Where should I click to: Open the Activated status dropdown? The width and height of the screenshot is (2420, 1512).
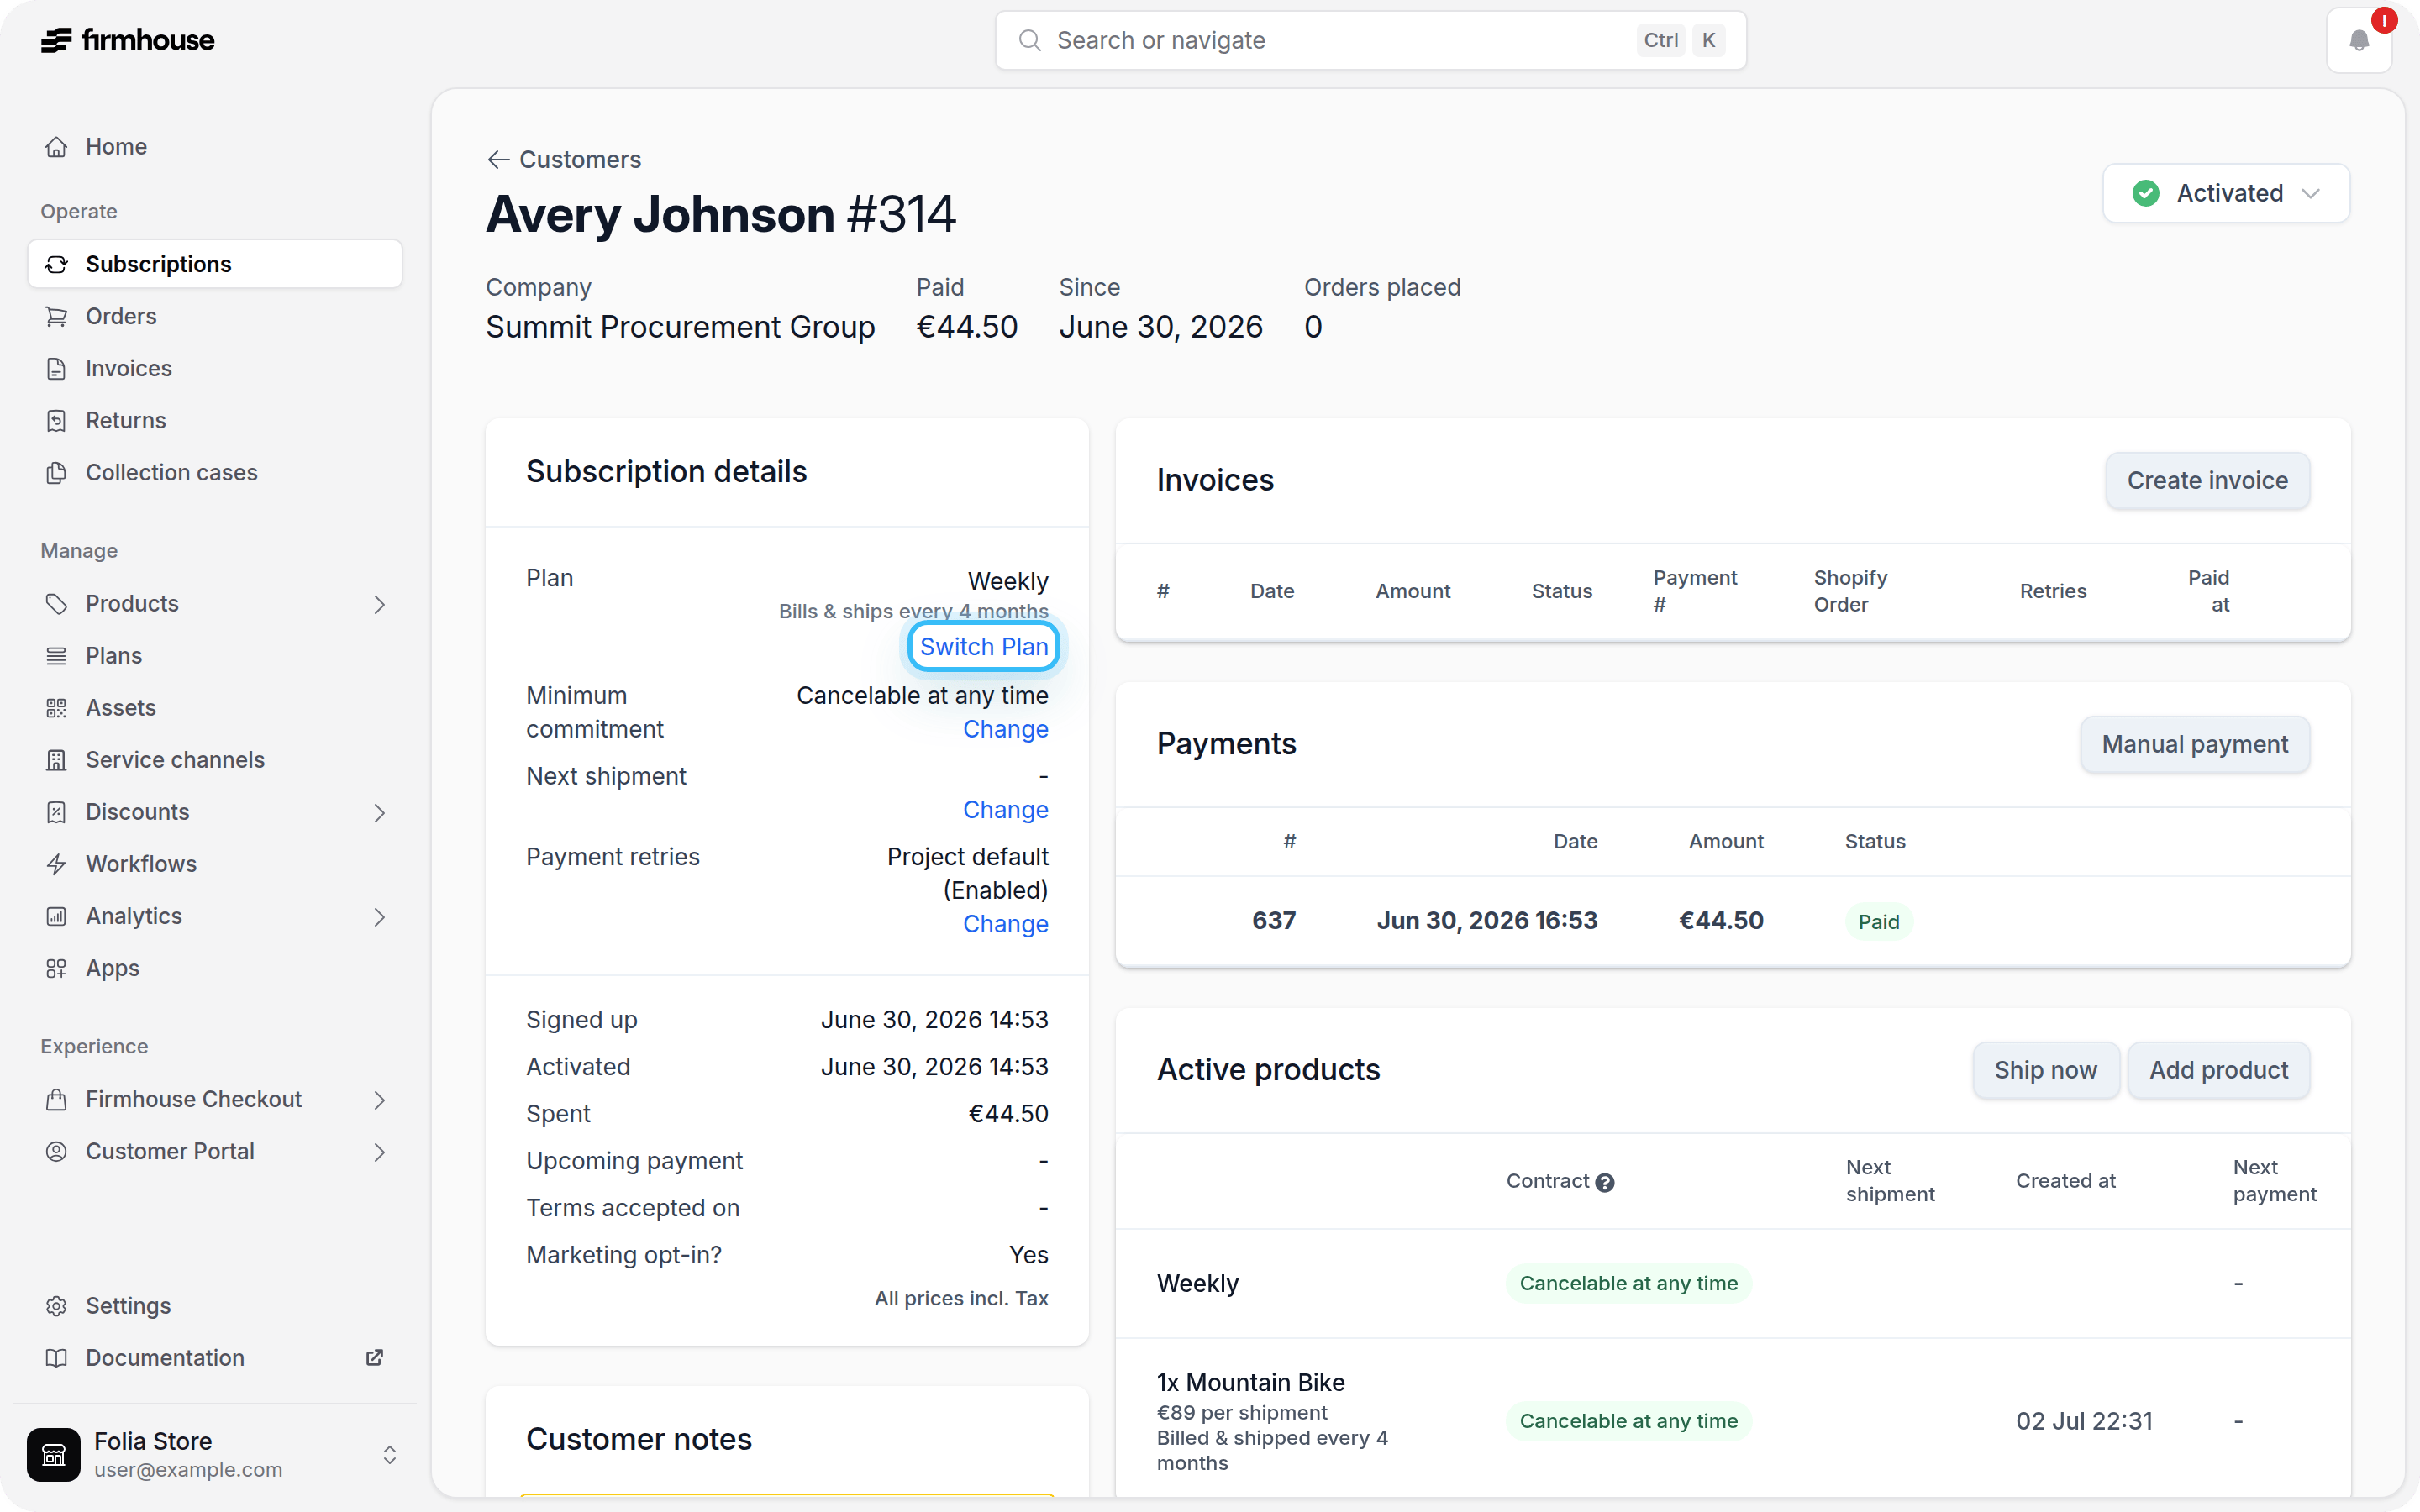click(2226, 193)
